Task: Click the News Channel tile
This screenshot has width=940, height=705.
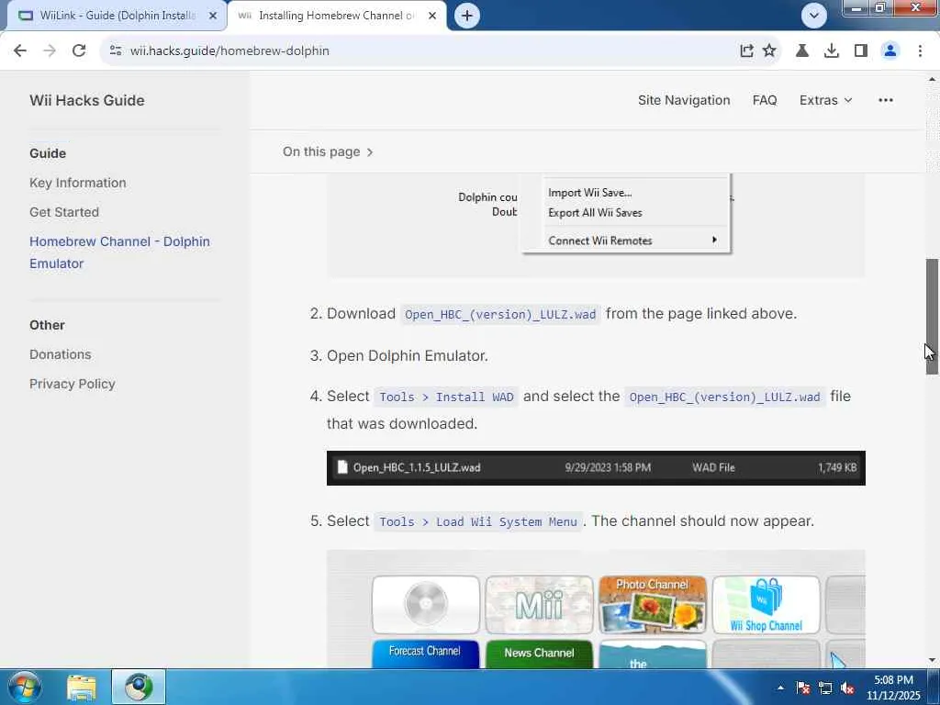Action: click(x=539, y=654)
